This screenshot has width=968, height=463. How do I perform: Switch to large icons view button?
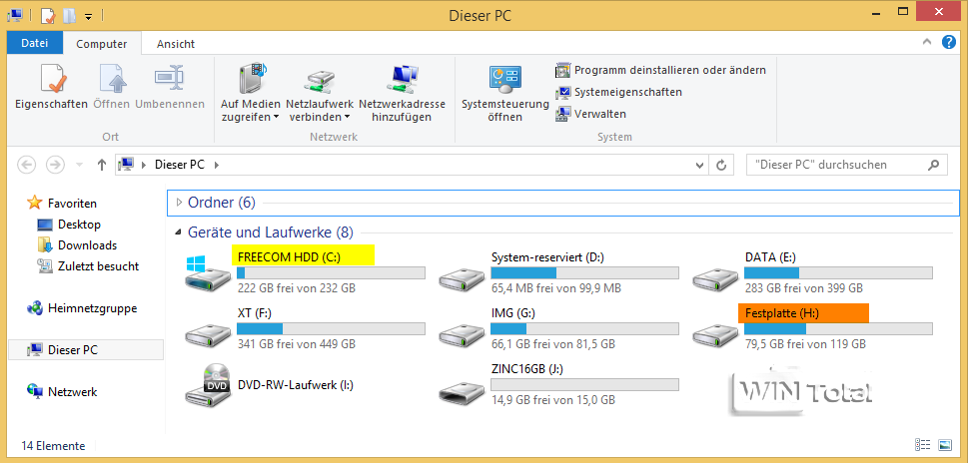pyautogui.click(x=945, y=444)
